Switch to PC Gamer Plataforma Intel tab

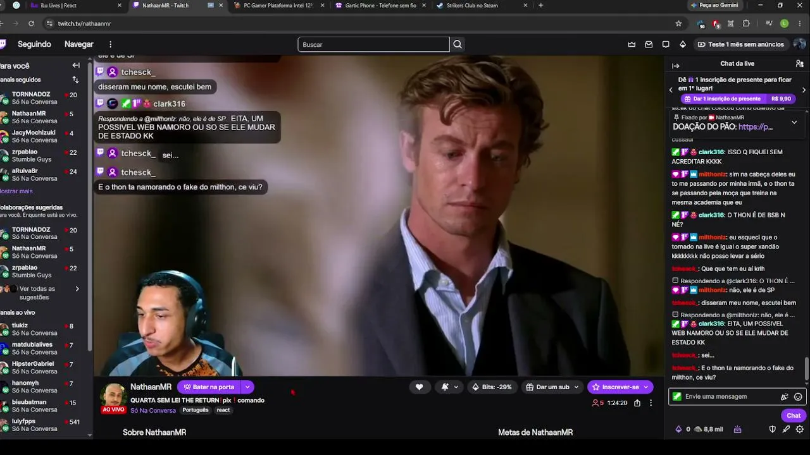click(x=277, y=5)
